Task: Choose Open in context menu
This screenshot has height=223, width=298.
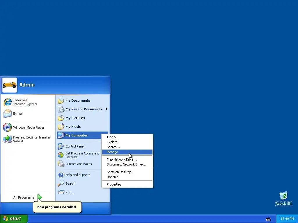Action: (x=127, y=137)
